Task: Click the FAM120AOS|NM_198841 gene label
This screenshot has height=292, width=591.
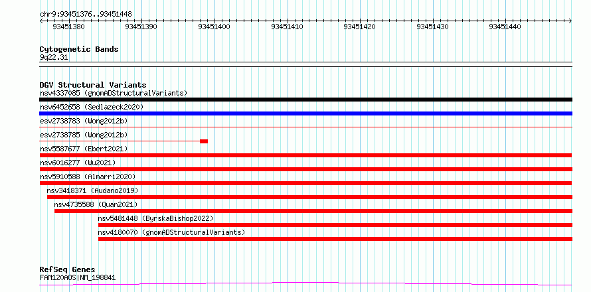Action: pos(78,278)
